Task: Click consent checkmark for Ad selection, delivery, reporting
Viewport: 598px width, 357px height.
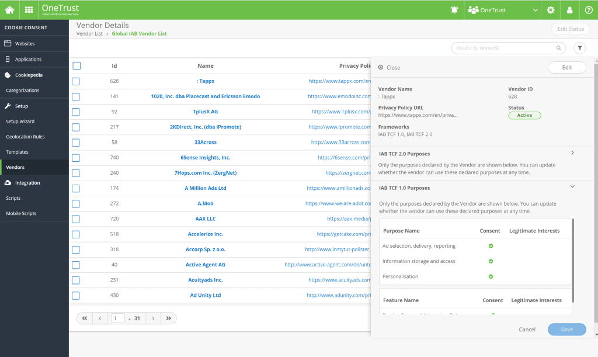Action: 491,246
